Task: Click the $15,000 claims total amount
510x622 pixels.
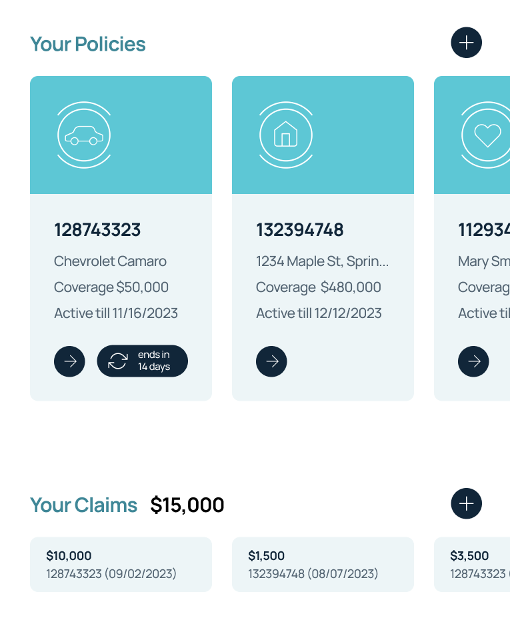Action: click(187, 505)
